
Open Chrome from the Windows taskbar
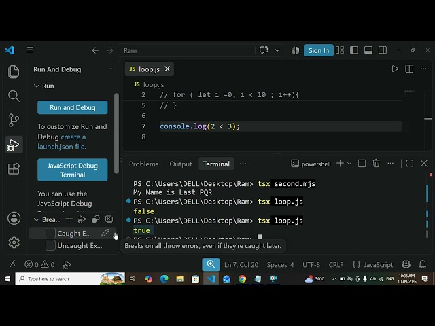(x=242, y=279)
